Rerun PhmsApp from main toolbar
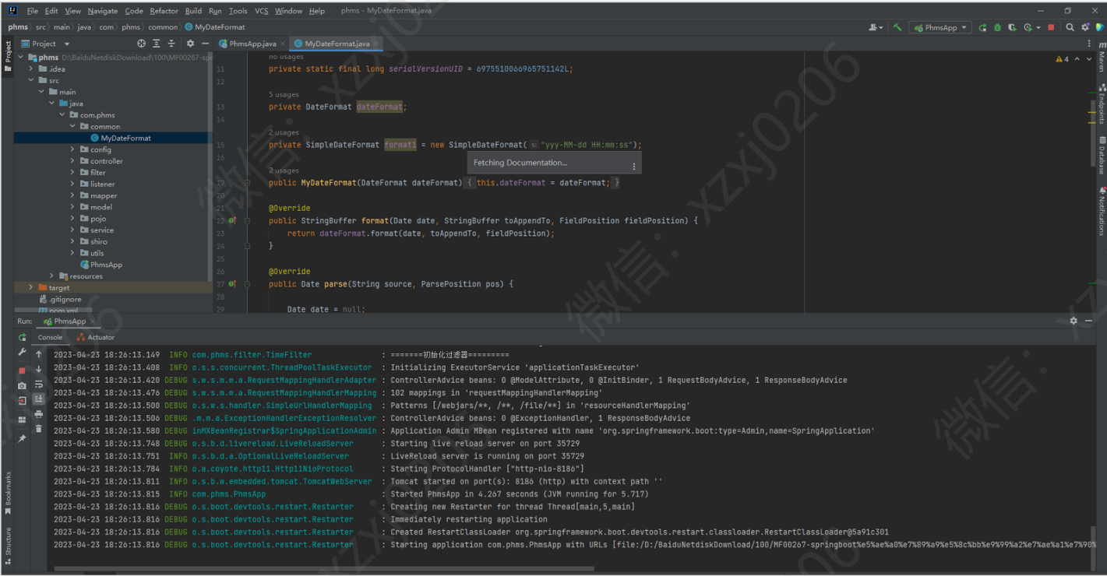The height and width of the screenshot is (576, 1107). coord(982,27)
